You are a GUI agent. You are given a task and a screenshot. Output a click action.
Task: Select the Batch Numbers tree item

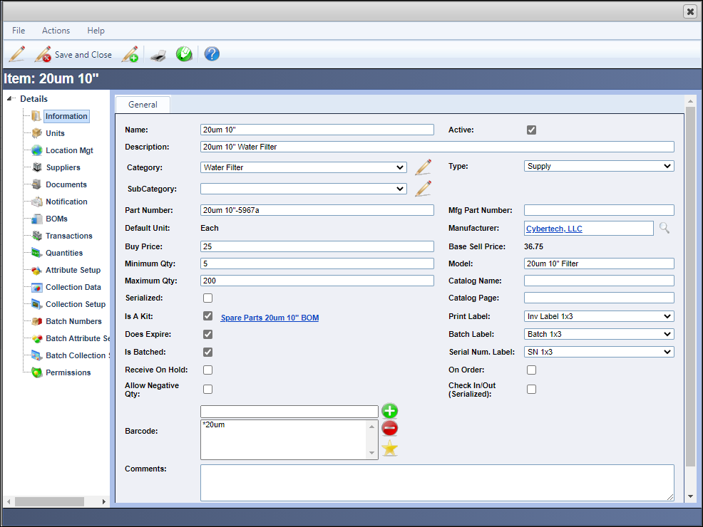pos(71,321)
